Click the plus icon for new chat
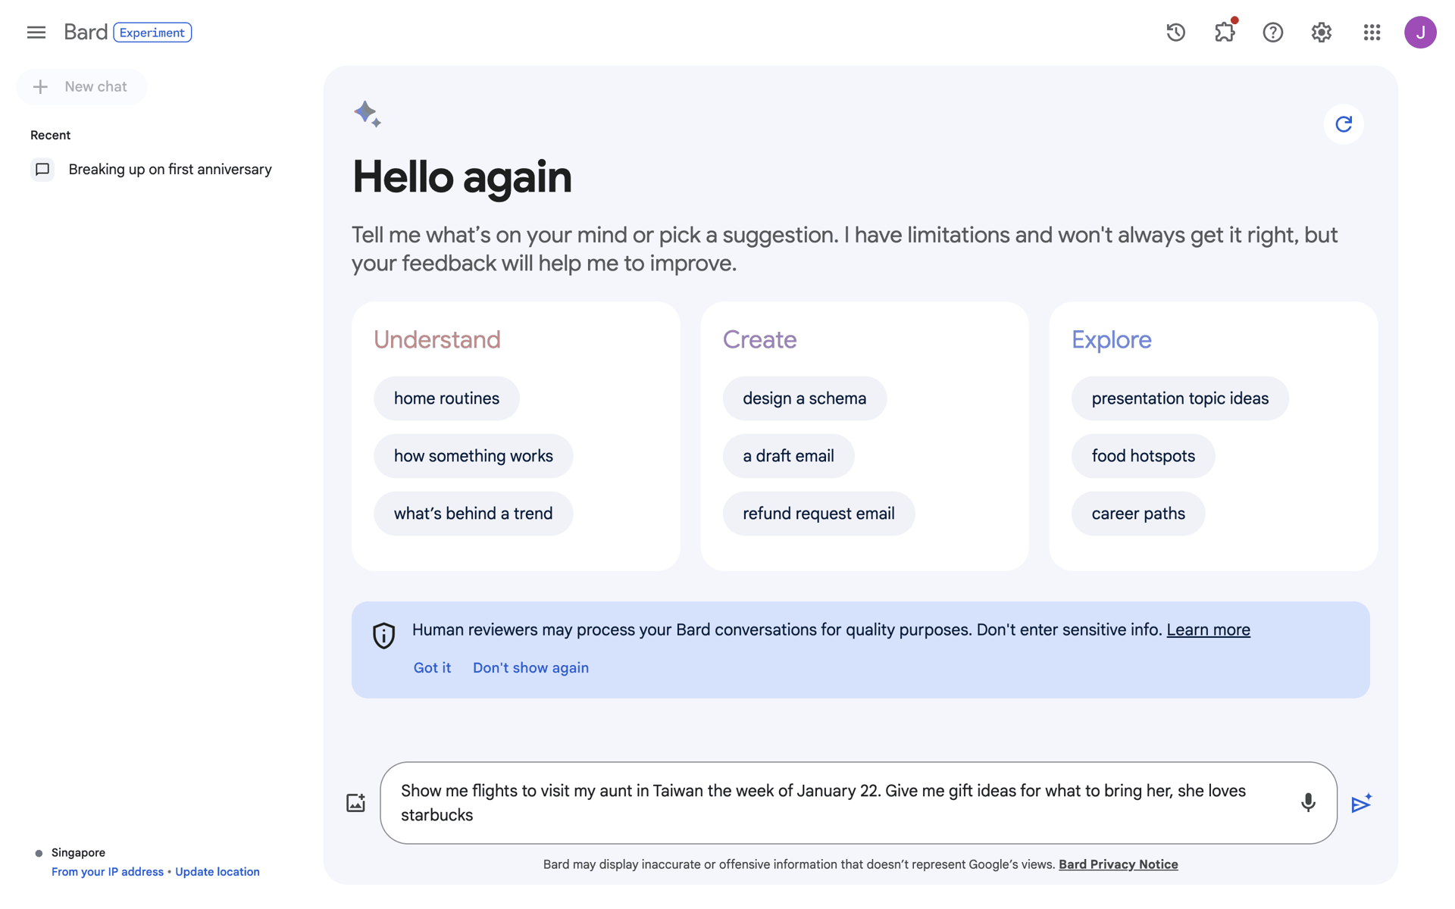The height and width of the screenshot is (909, 1455). pos(40,87)
